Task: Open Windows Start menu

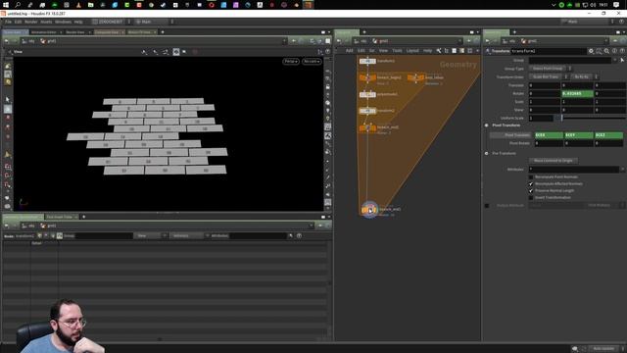Action: tap(6, 5)
